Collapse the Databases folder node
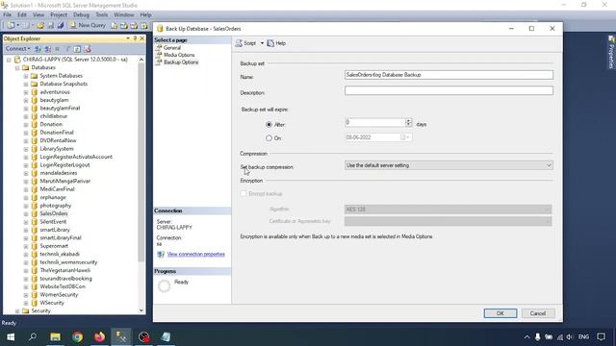The width and height of the screenshot is (616, 346). (x=17, y=68)
